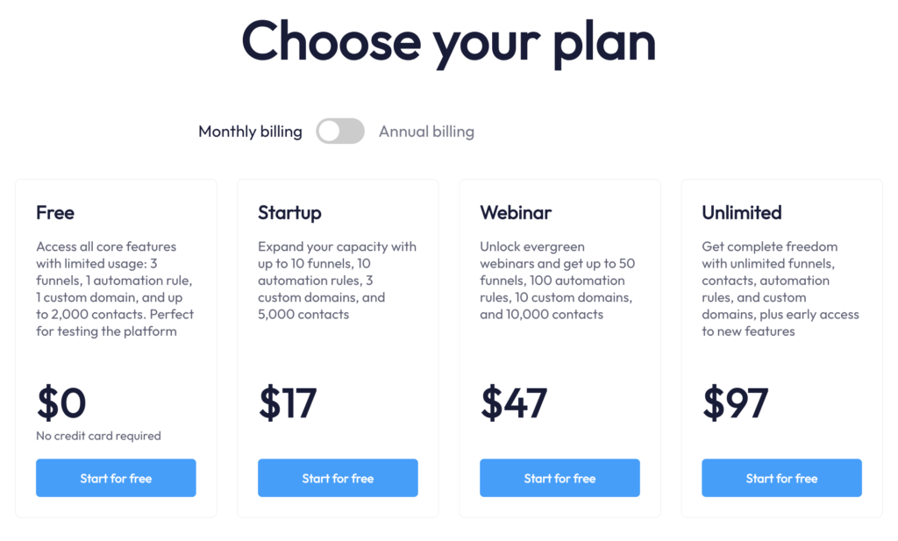Click the Webinar plan description text
This screenshot has height=541, width=898.
557,281
